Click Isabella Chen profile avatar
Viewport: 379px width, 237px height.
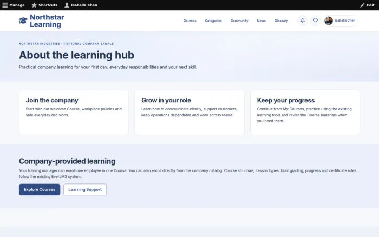click(329, 21)
